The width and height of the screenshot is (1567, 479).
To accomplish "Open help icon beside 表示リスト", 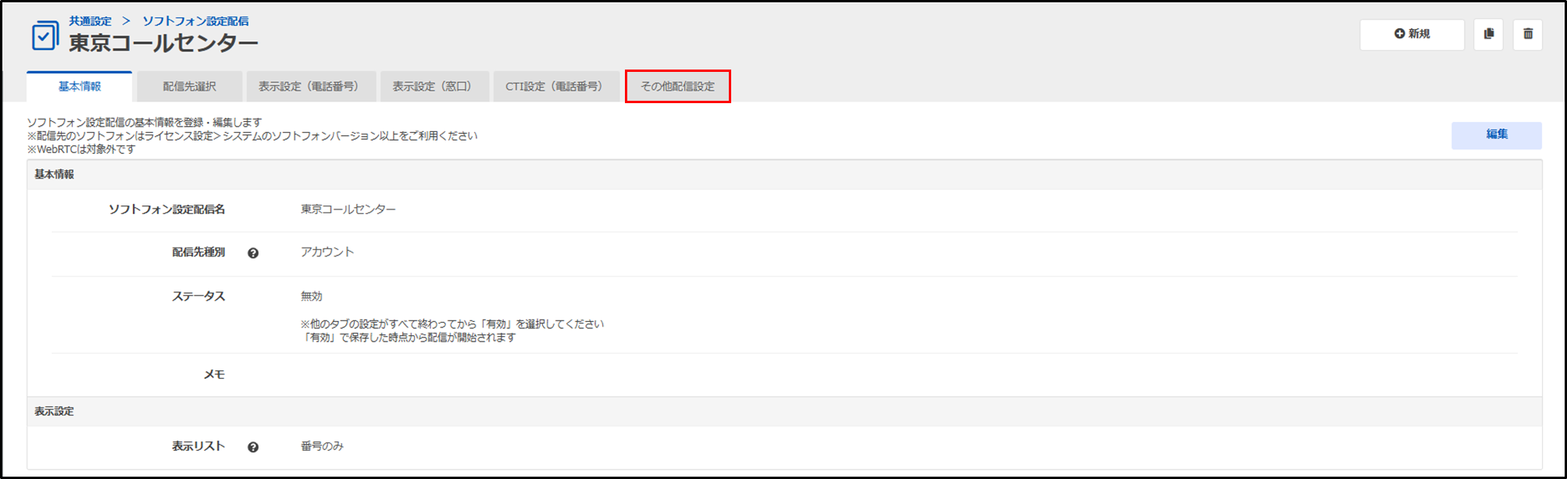I will coord(253,447).
